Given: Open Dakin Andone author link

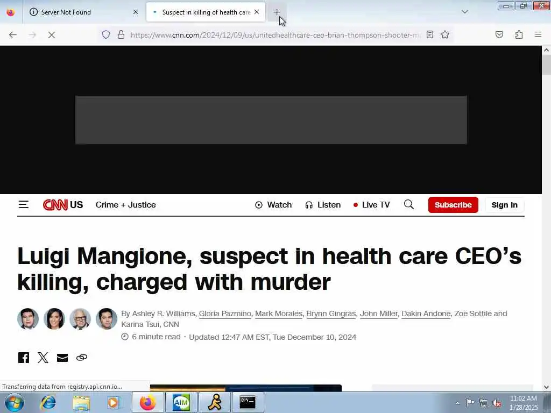Looking at the screenshot, I should pyautogui.click(x=426, y=314).
